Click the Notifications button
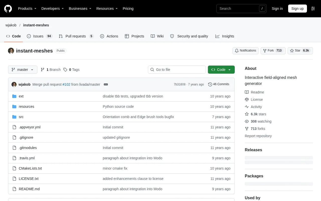 pyautogui.click(x=246, y=51)
